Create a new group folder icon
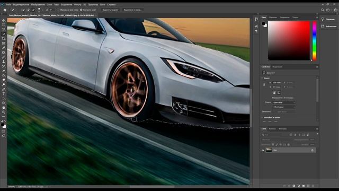Screen dimensions: 339x191 click(304, 186)
